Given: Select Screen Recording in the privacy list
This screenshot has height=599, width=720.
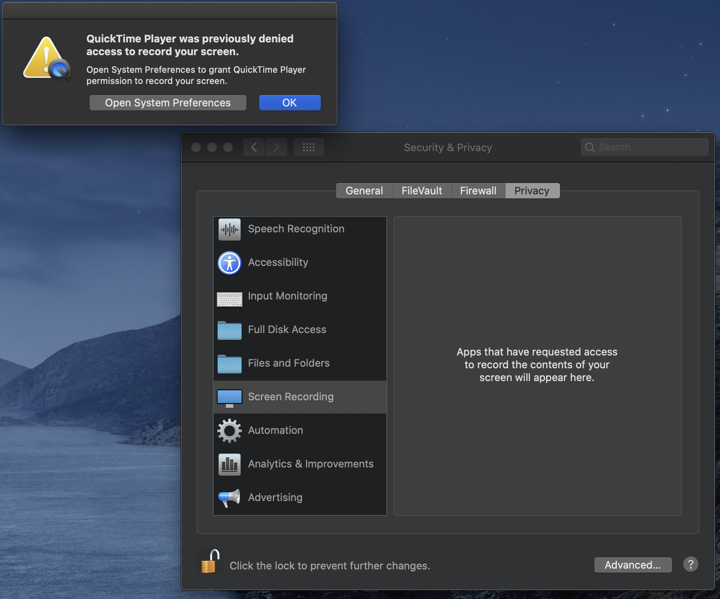Looking at the screenshot, I should click(300, 397).
